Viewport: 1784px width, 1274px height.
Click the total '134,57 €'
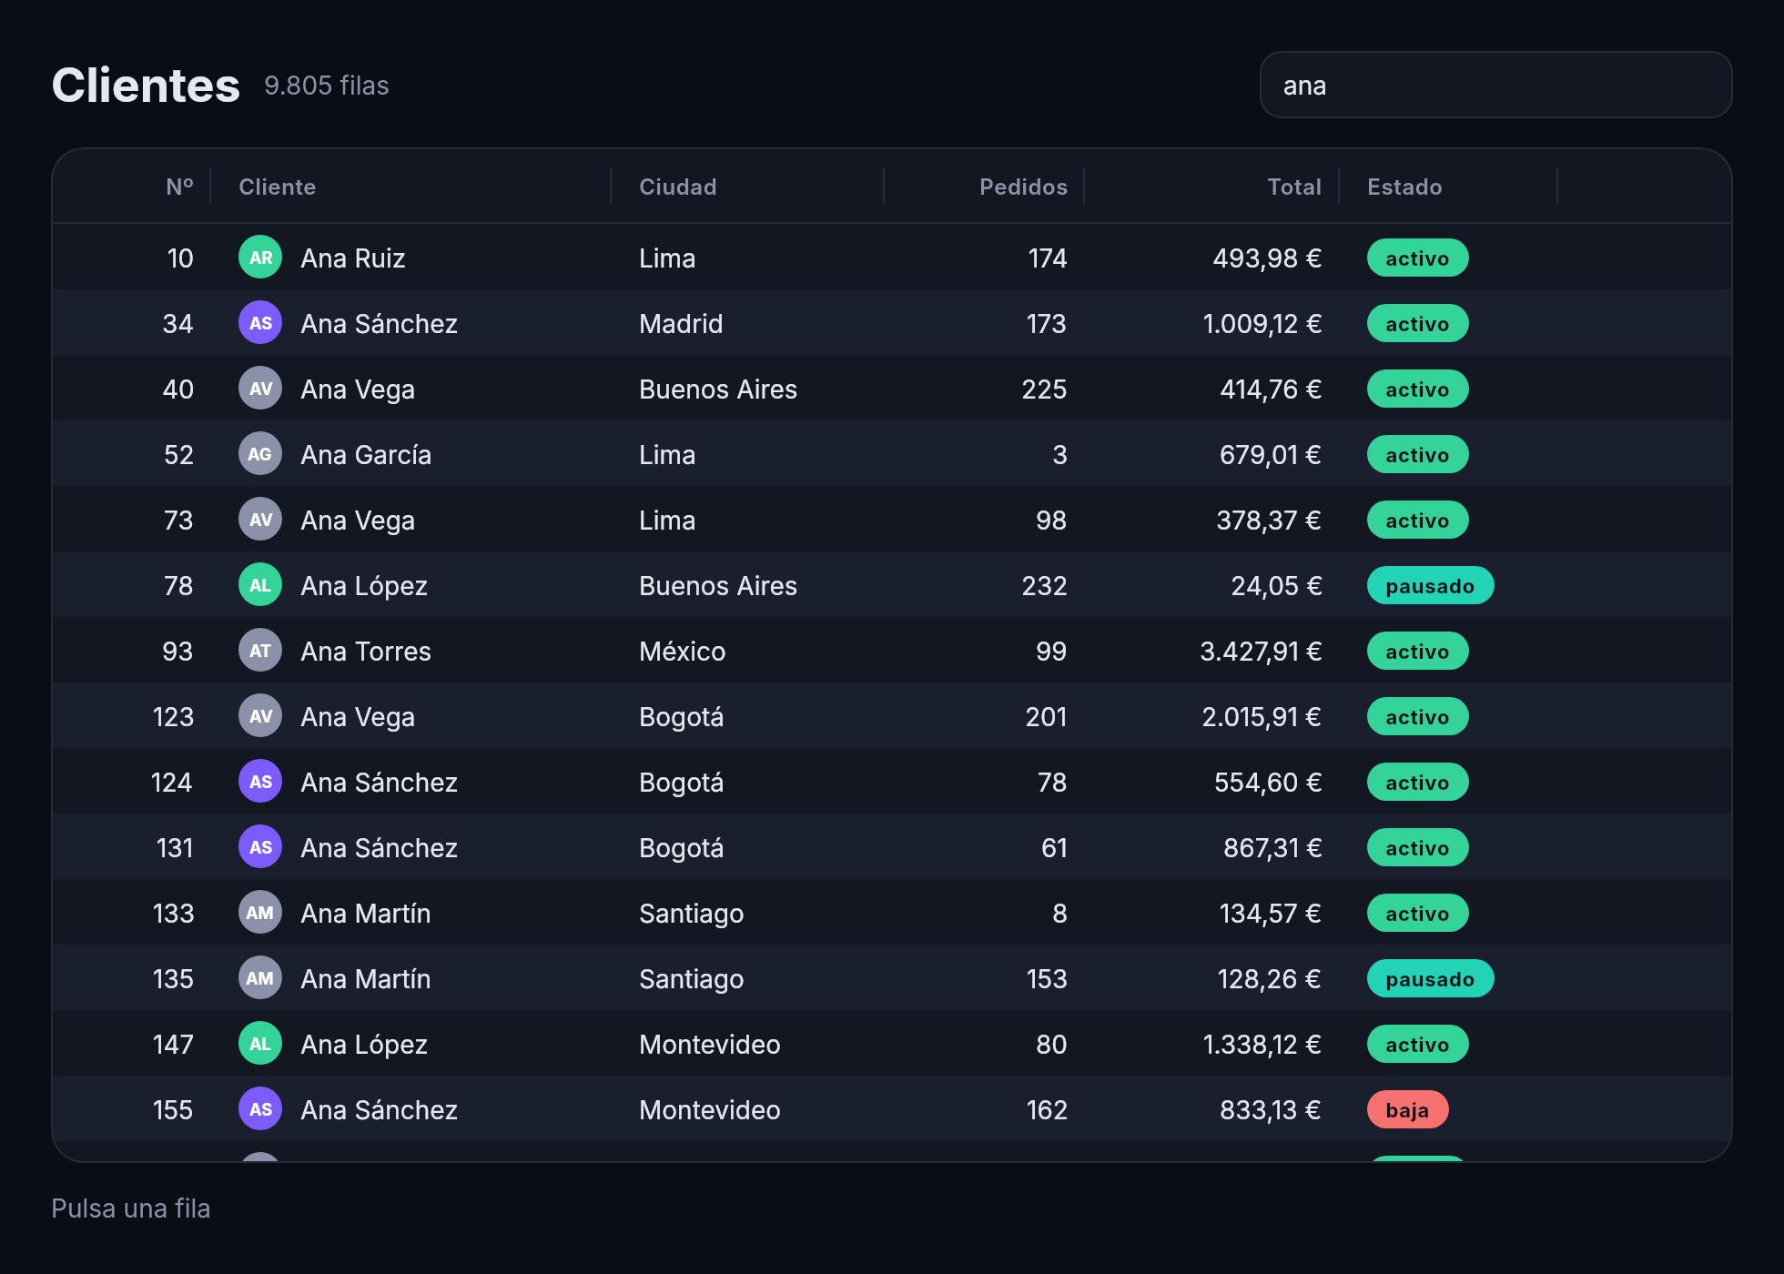pyautogui.click(x=1270, y=914)
